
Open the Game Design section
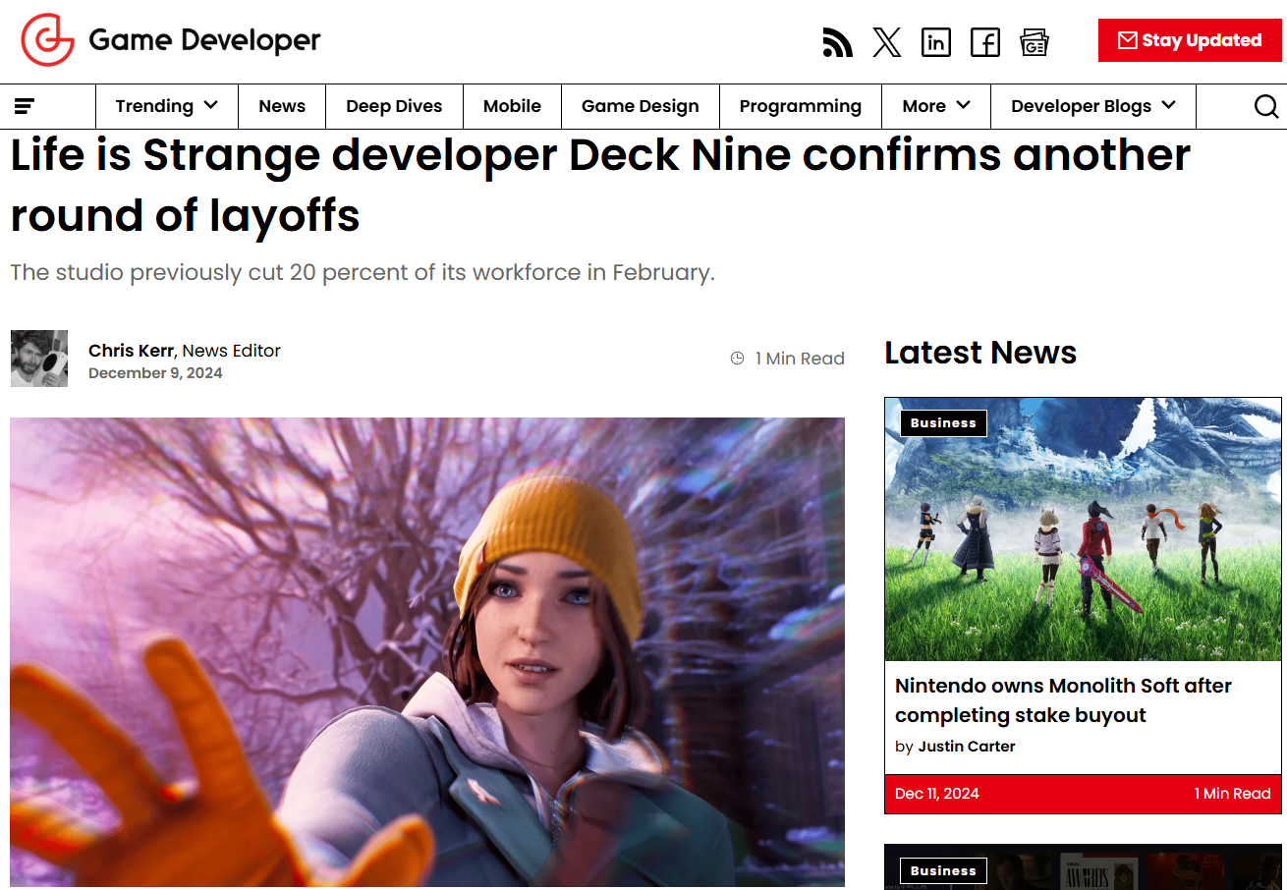click(641, 106)
